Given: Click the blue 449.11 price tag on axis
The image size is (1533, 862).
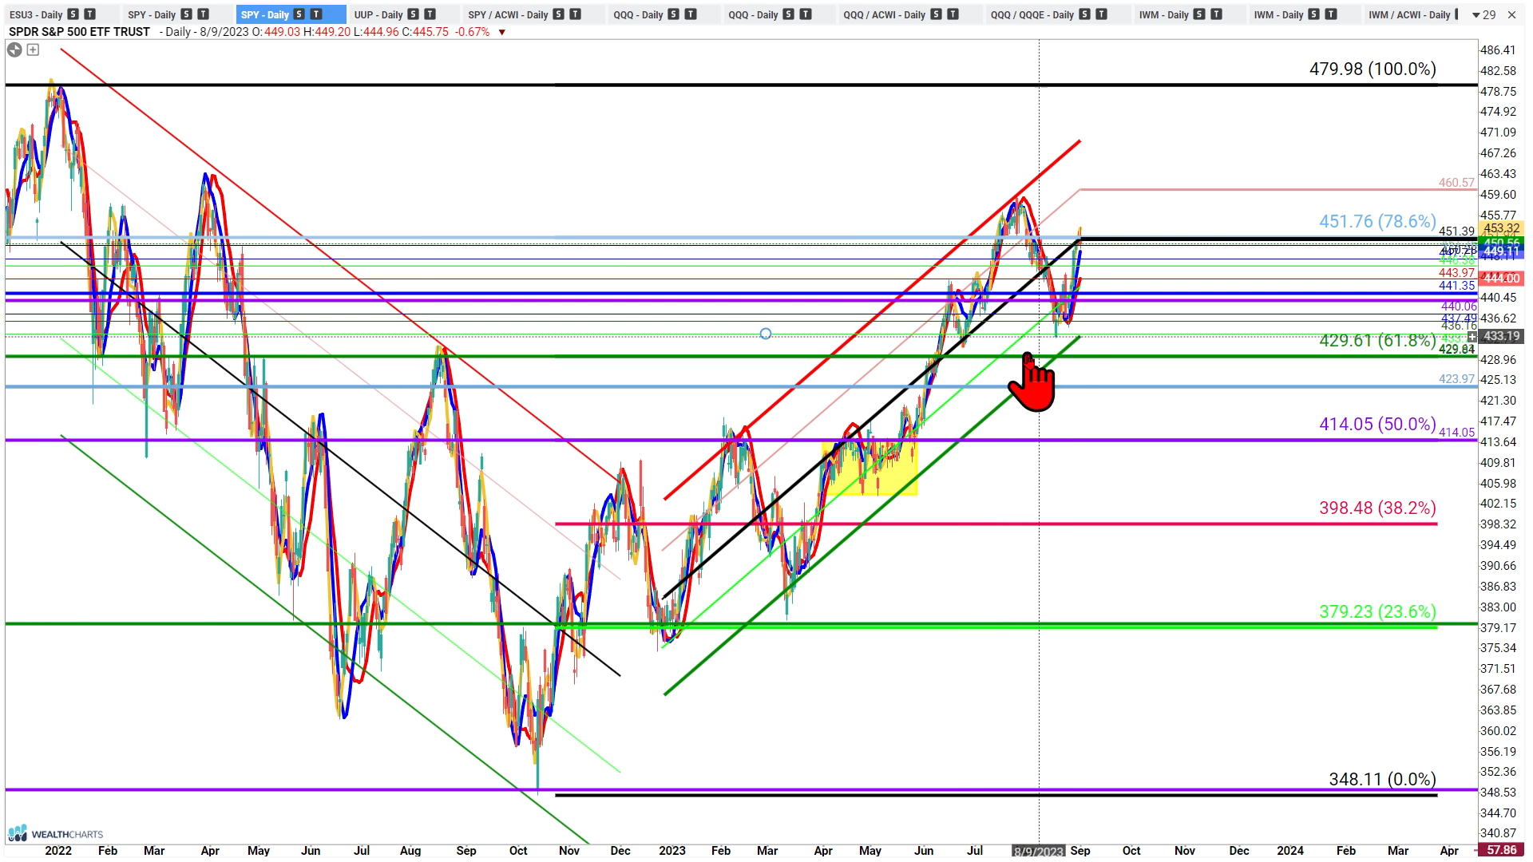Looking at the screenshot, I should (1501, 251).
